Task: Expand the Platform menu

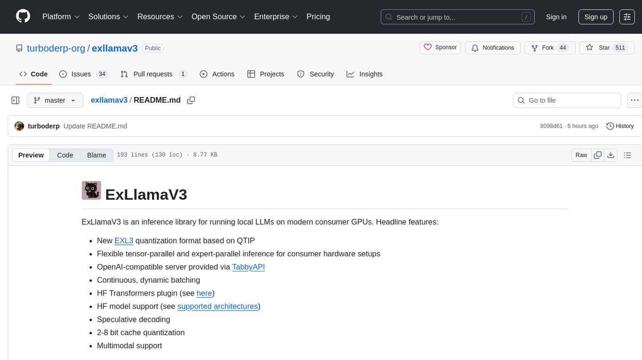Action: [61, 16]
